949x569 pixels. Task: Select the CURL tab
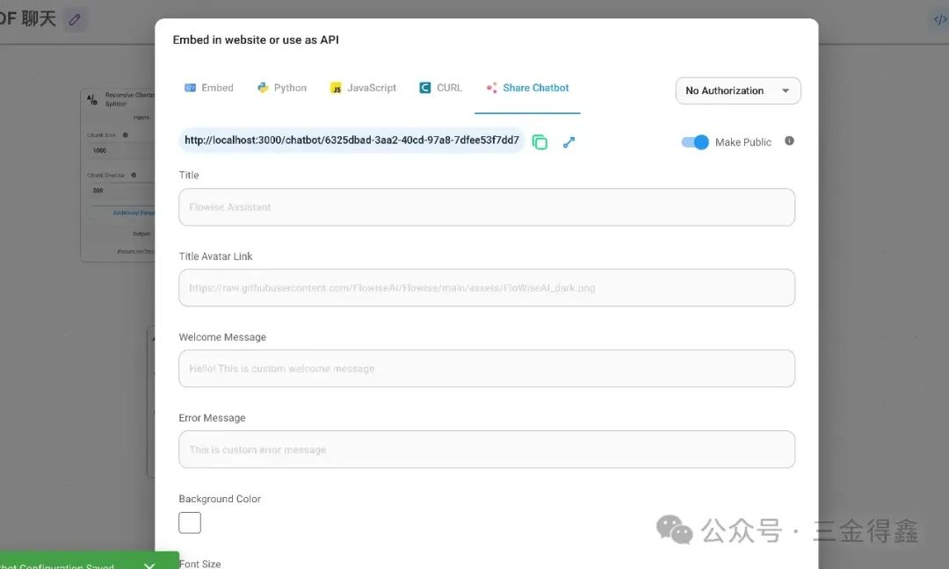[x=440, y=88]
